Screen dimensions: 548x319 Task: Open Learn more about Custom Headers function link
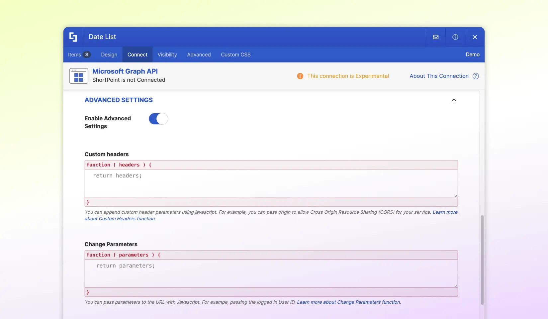click(x=271, y=215)
